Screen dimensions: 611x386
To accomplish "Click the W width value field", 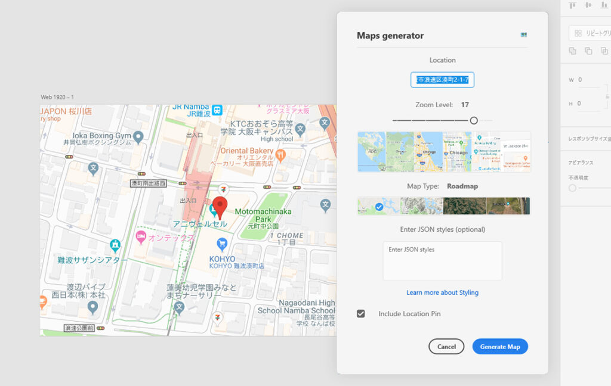I will point(588,80).
